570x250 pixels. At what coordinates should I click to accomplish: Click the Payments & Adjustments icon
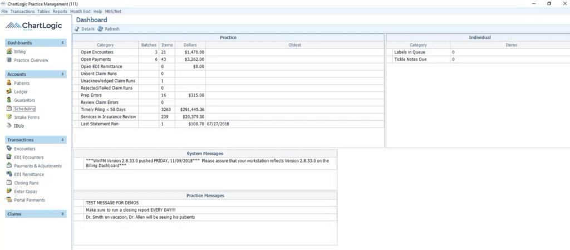(9, 166)
